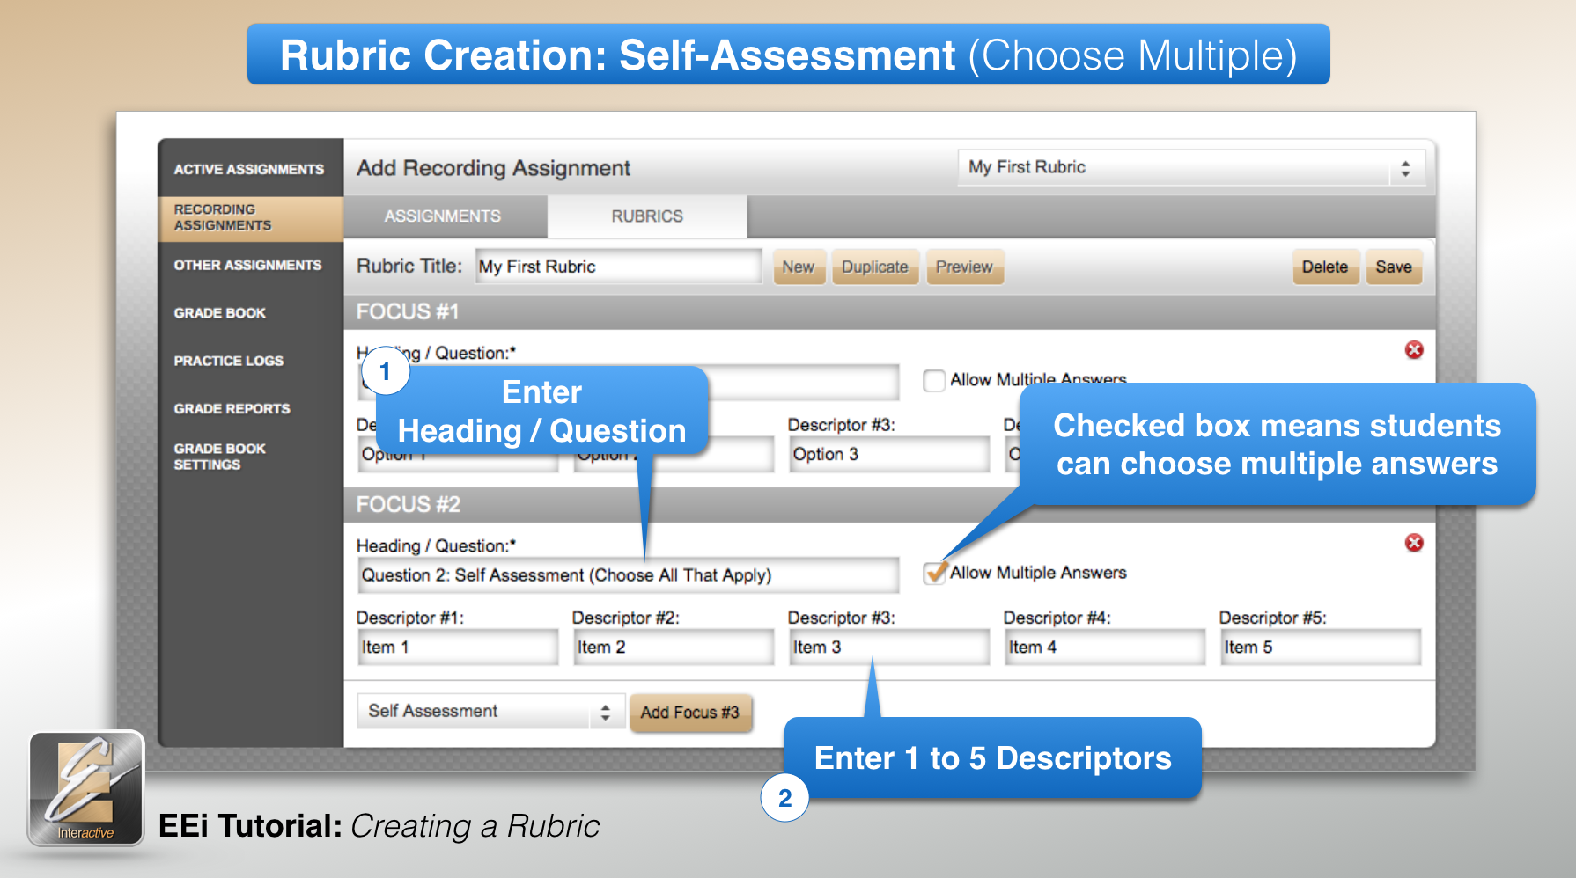Click the Preview button
This screenshot has width=1576, height=878.
point(964,267)
